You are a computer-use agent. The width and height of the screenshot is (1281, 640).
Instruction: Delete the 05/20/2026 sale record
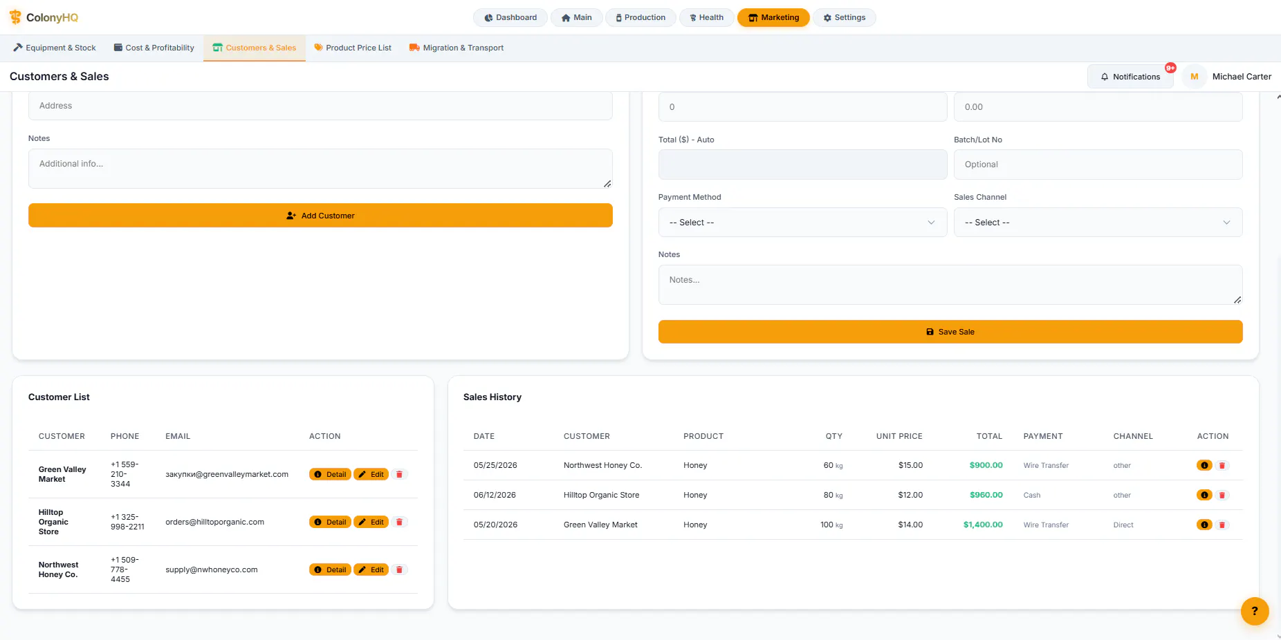(1222, 525)
